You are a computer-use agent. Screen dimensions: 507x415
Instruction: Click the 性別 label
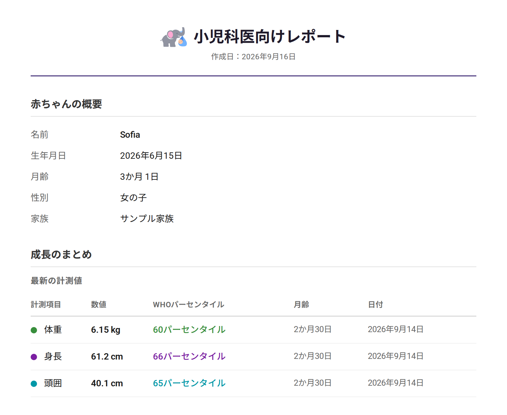click(40, 198)
